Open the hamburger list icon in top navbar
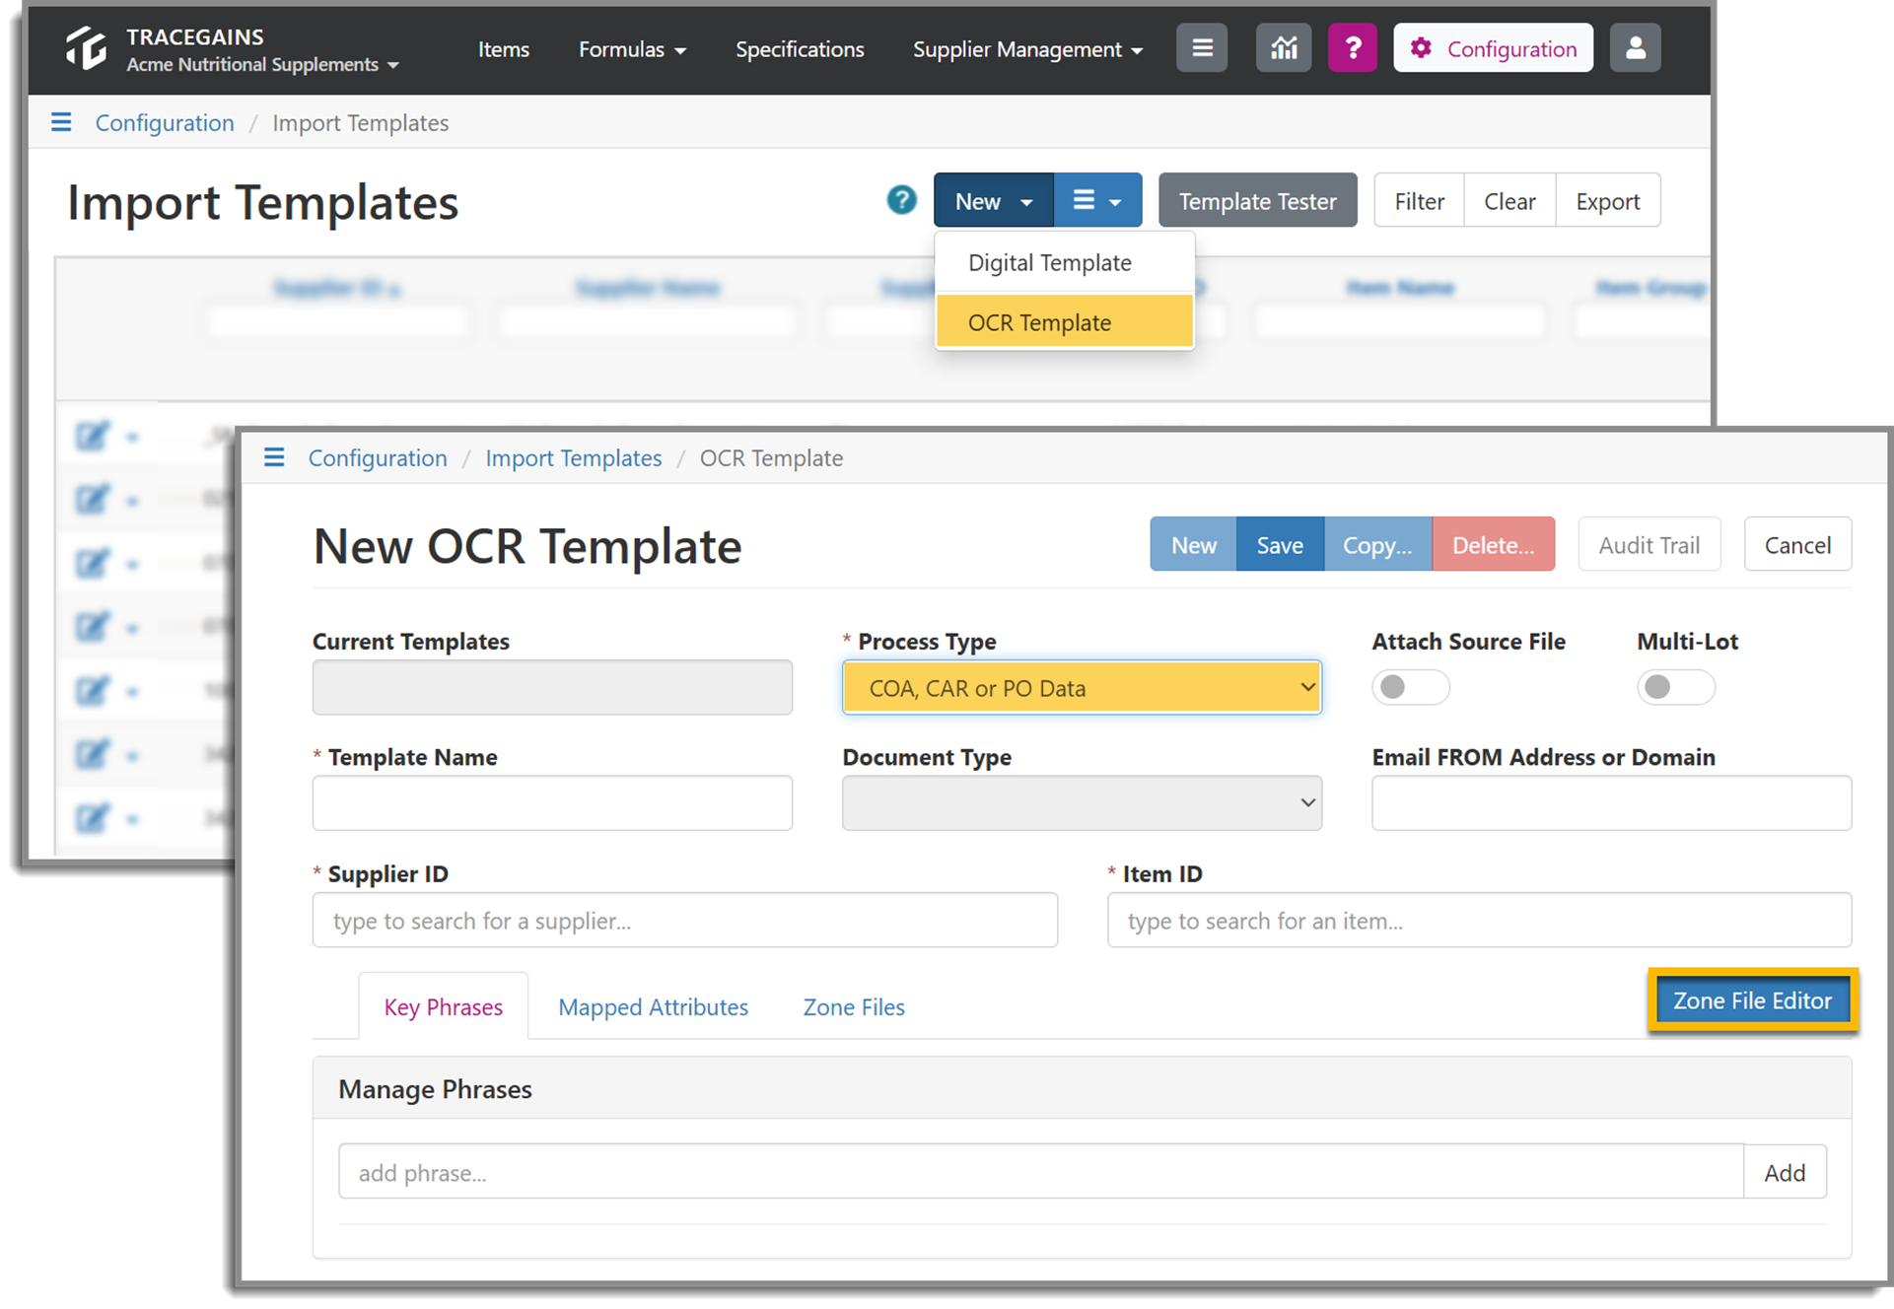The width and height of the screenshot is (1894, 1309). click(1202, 48)
